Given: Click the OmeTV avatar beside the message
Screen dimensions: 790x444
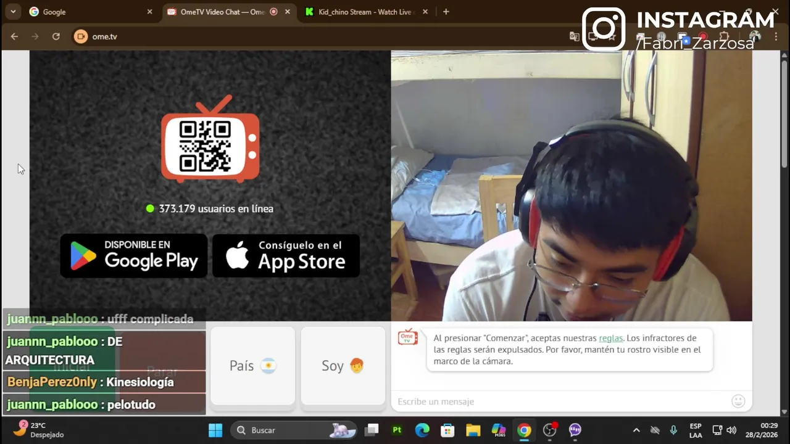Looking at the screenshot, I should [x=408, y=337].
